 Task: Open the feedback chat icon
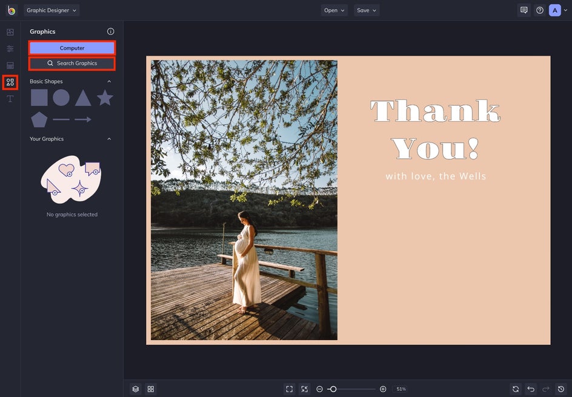tap(524, 10)
